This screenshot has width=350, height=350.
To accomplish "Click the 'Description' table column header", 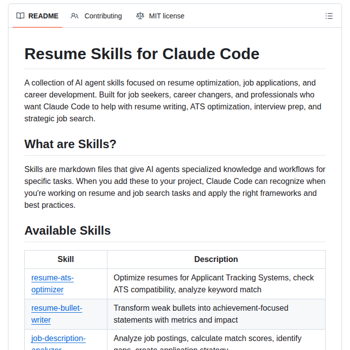I will tap(216, 260).
